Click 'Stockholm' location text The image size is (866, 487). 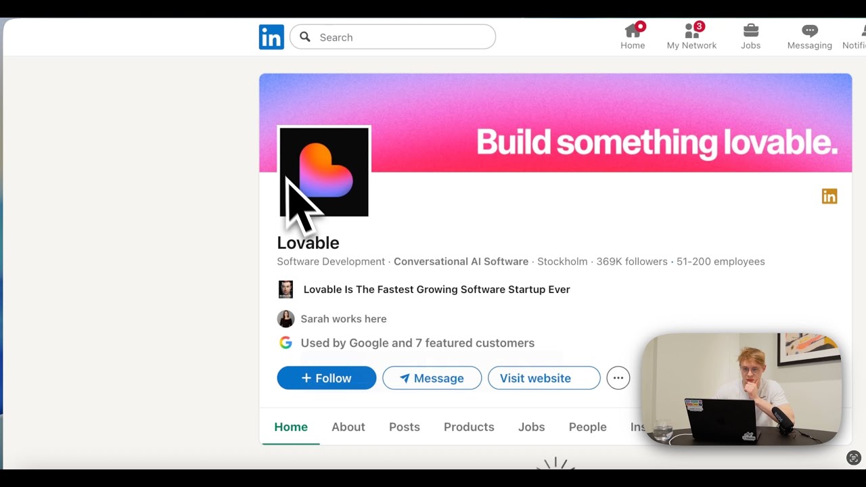click(x=562, y=262)
